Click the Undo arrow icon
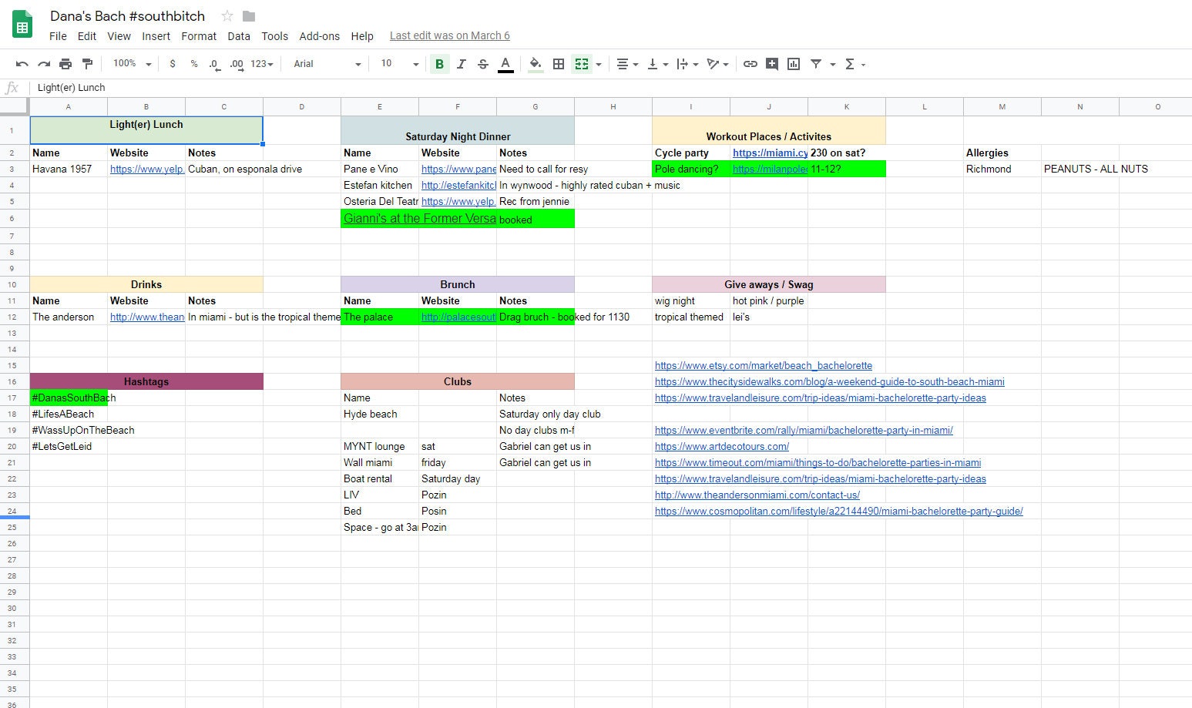Screen dimensions: 1192x708 22,64
